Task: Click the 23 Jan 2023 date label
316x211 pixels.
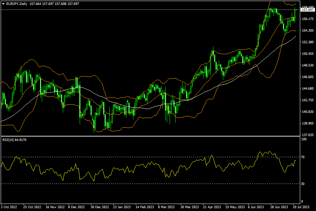Action: tap(122, 207)
